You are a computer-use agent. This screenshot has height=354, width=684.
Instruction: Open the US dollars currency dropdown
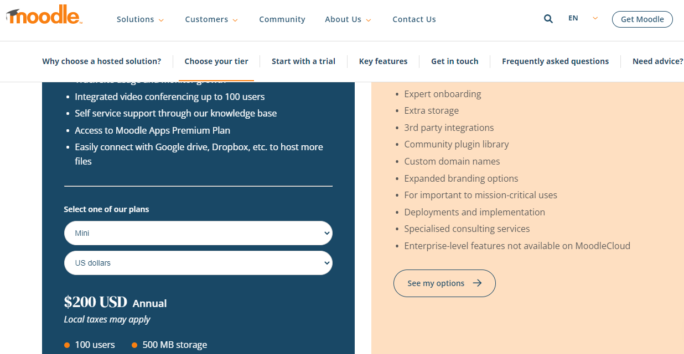[198, 263]
